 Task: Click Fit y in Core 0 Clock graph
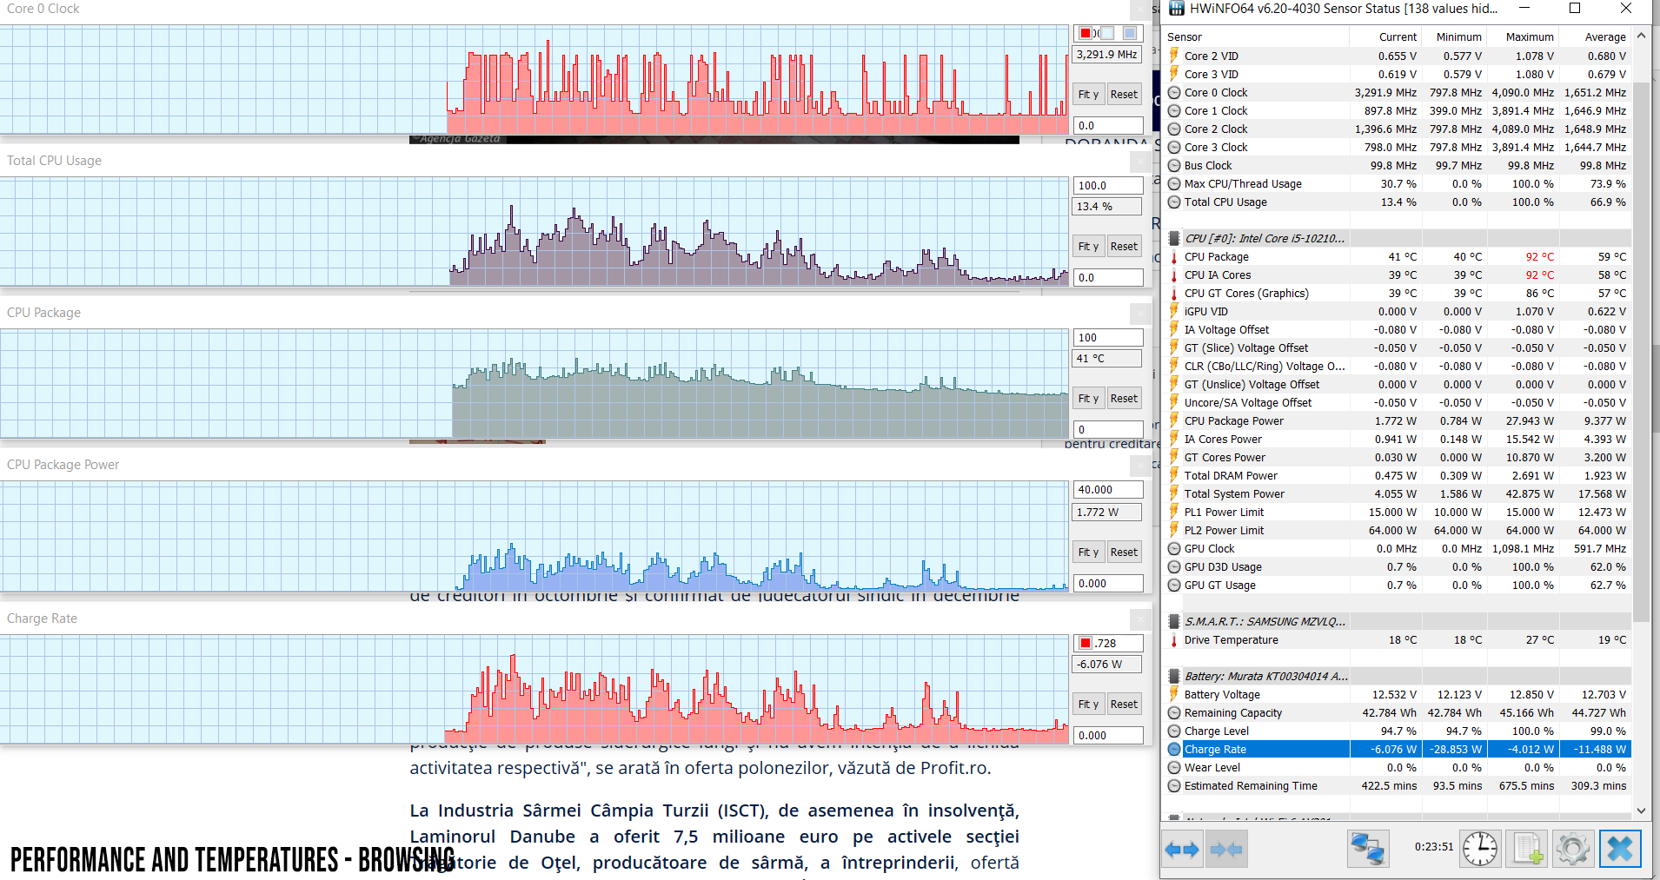point(1089,95)
